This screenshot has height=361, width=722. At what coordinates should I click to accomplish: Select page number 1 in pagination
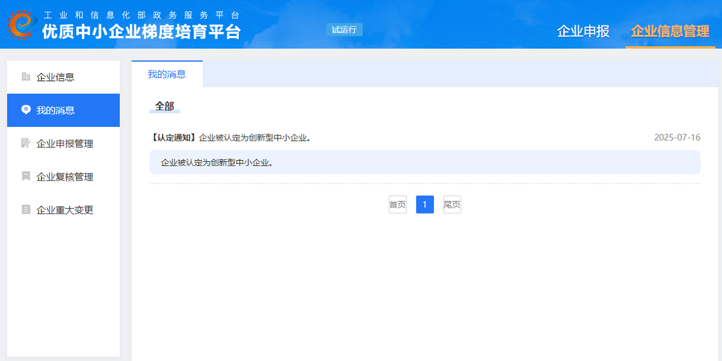[x=425, y=204]
